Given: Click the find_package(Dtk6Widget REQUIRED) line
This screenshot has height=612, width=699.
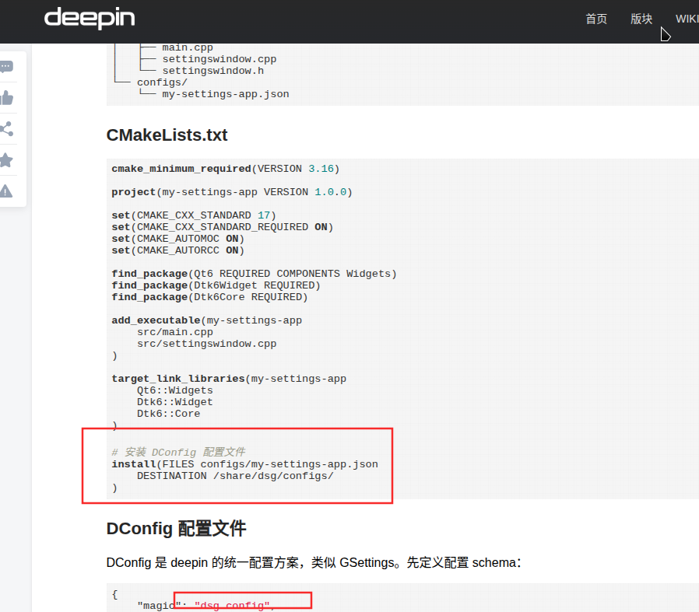Looking at the screenshot, I should click(216, 285).
